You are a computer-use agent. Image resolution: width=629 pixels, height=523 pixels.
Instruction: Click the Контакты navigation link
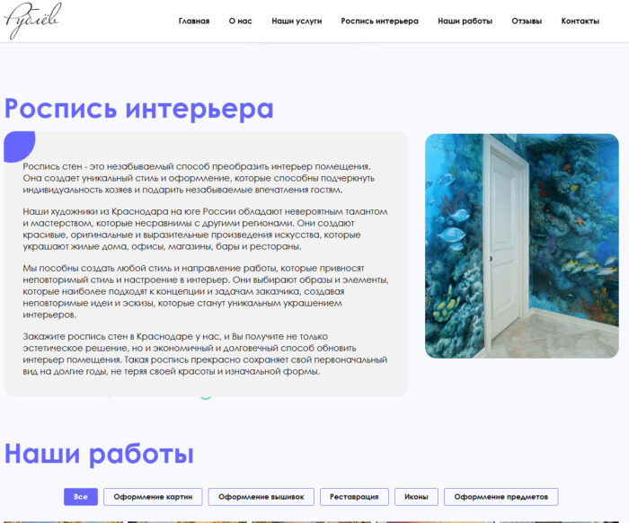click(580, 21)
